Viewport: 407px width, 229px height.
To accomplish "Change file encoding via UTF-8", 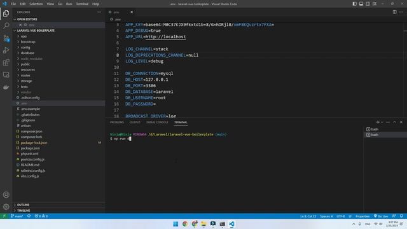I will point(341,216).
